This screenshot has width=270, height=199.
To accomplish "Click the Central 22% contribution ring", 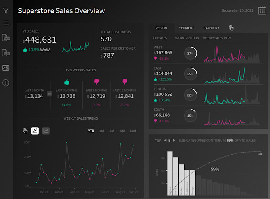I will coord(191,95).
